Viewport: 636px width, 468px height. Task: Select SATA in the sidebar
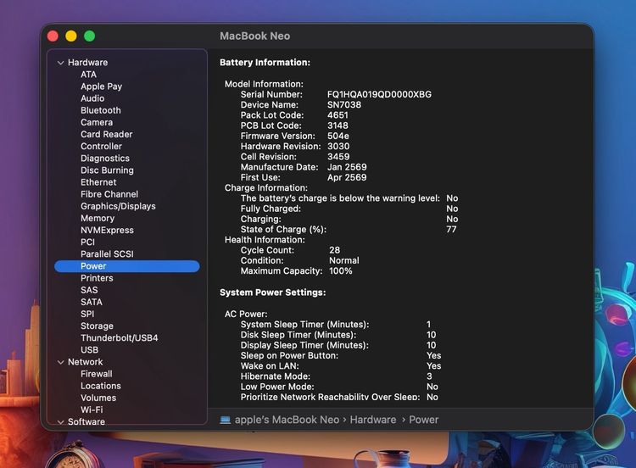click(x=92, y=302)
